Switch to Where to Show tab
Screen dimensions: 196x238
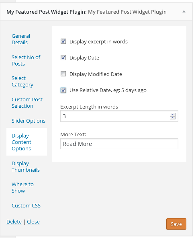click(x=22, y=187)
